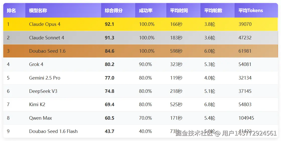Click the 598秒 average time value

(176, 51)
